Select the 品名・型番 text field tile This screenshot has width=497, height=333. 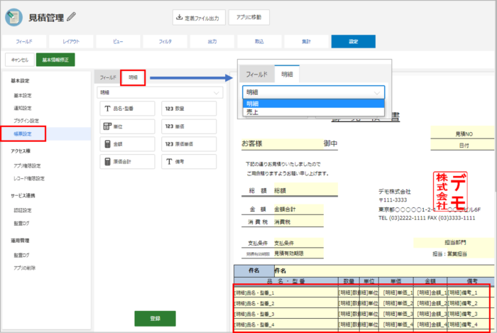click(127, 109)
